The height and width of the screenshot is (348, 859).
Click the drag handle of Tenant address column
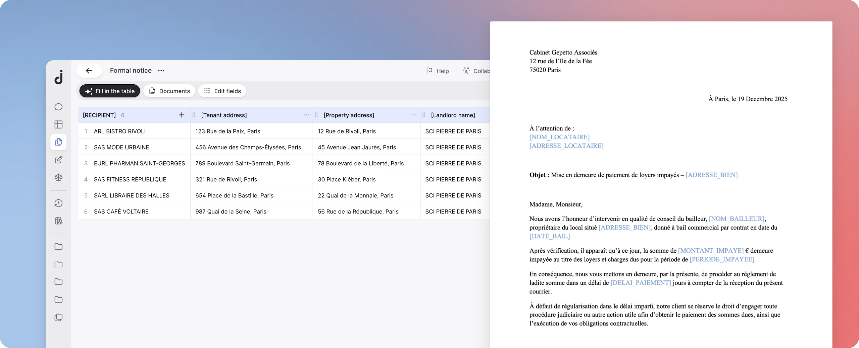(194, 115)
